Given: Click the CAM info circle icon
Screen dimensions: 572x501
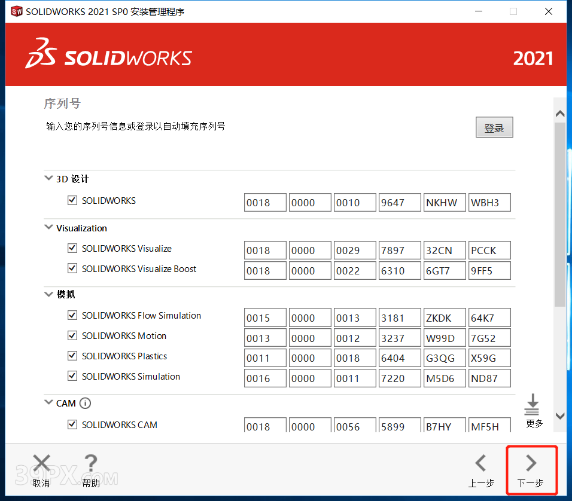Looking at the screenshot, I should click(x=85, y=403).
